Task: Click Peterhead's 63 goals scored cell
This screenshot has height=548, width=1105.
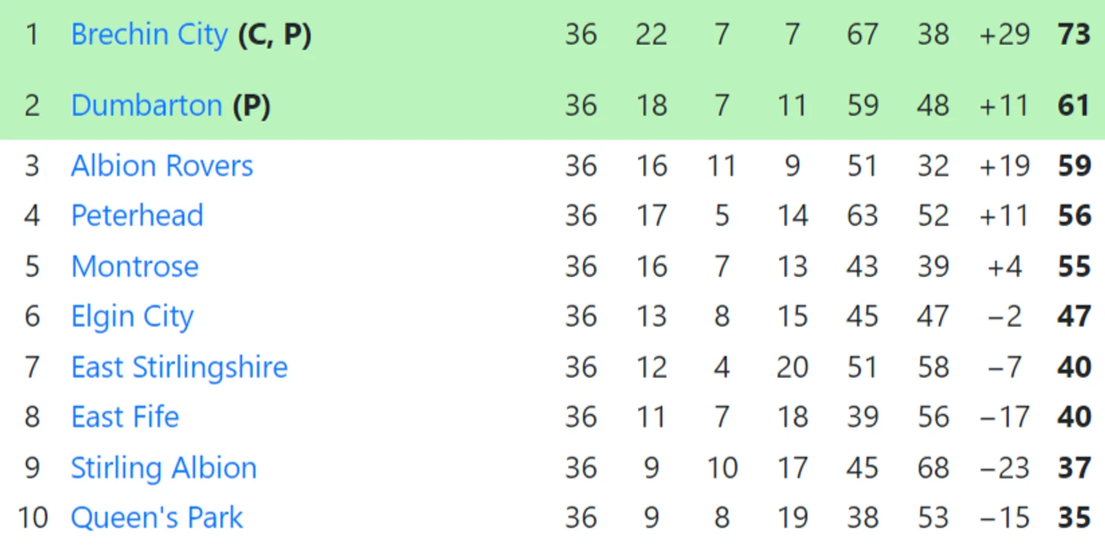Action: pos(862,216)
